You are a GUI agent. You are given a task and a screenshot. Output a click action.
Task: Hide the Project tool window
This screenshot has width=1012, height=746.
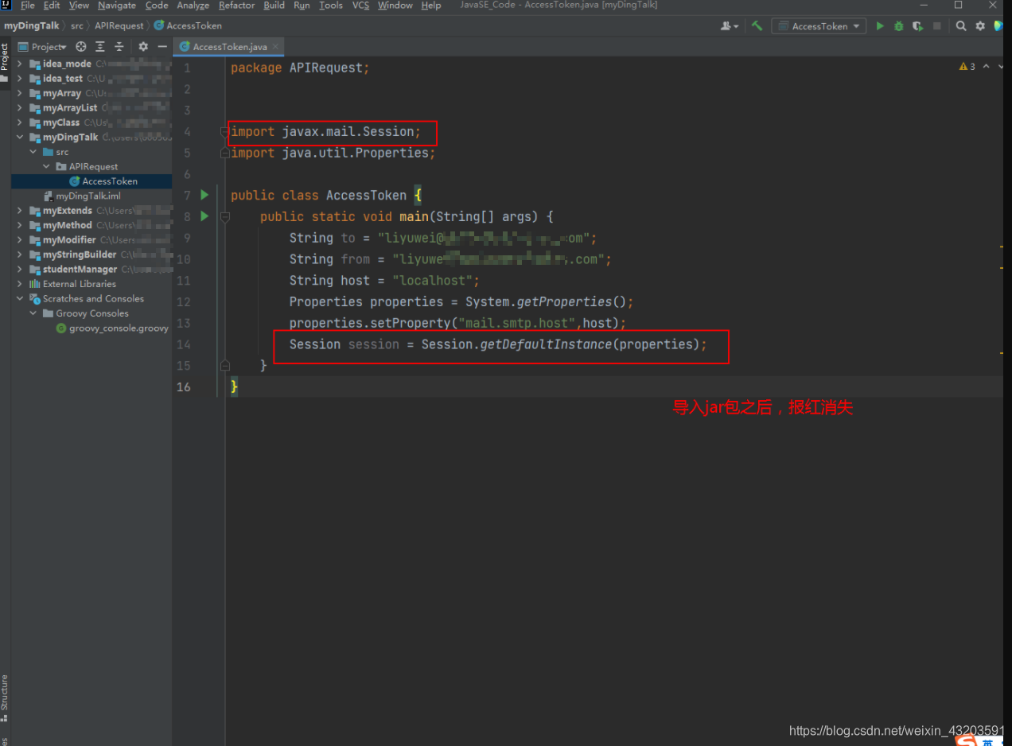coord(162,47)
